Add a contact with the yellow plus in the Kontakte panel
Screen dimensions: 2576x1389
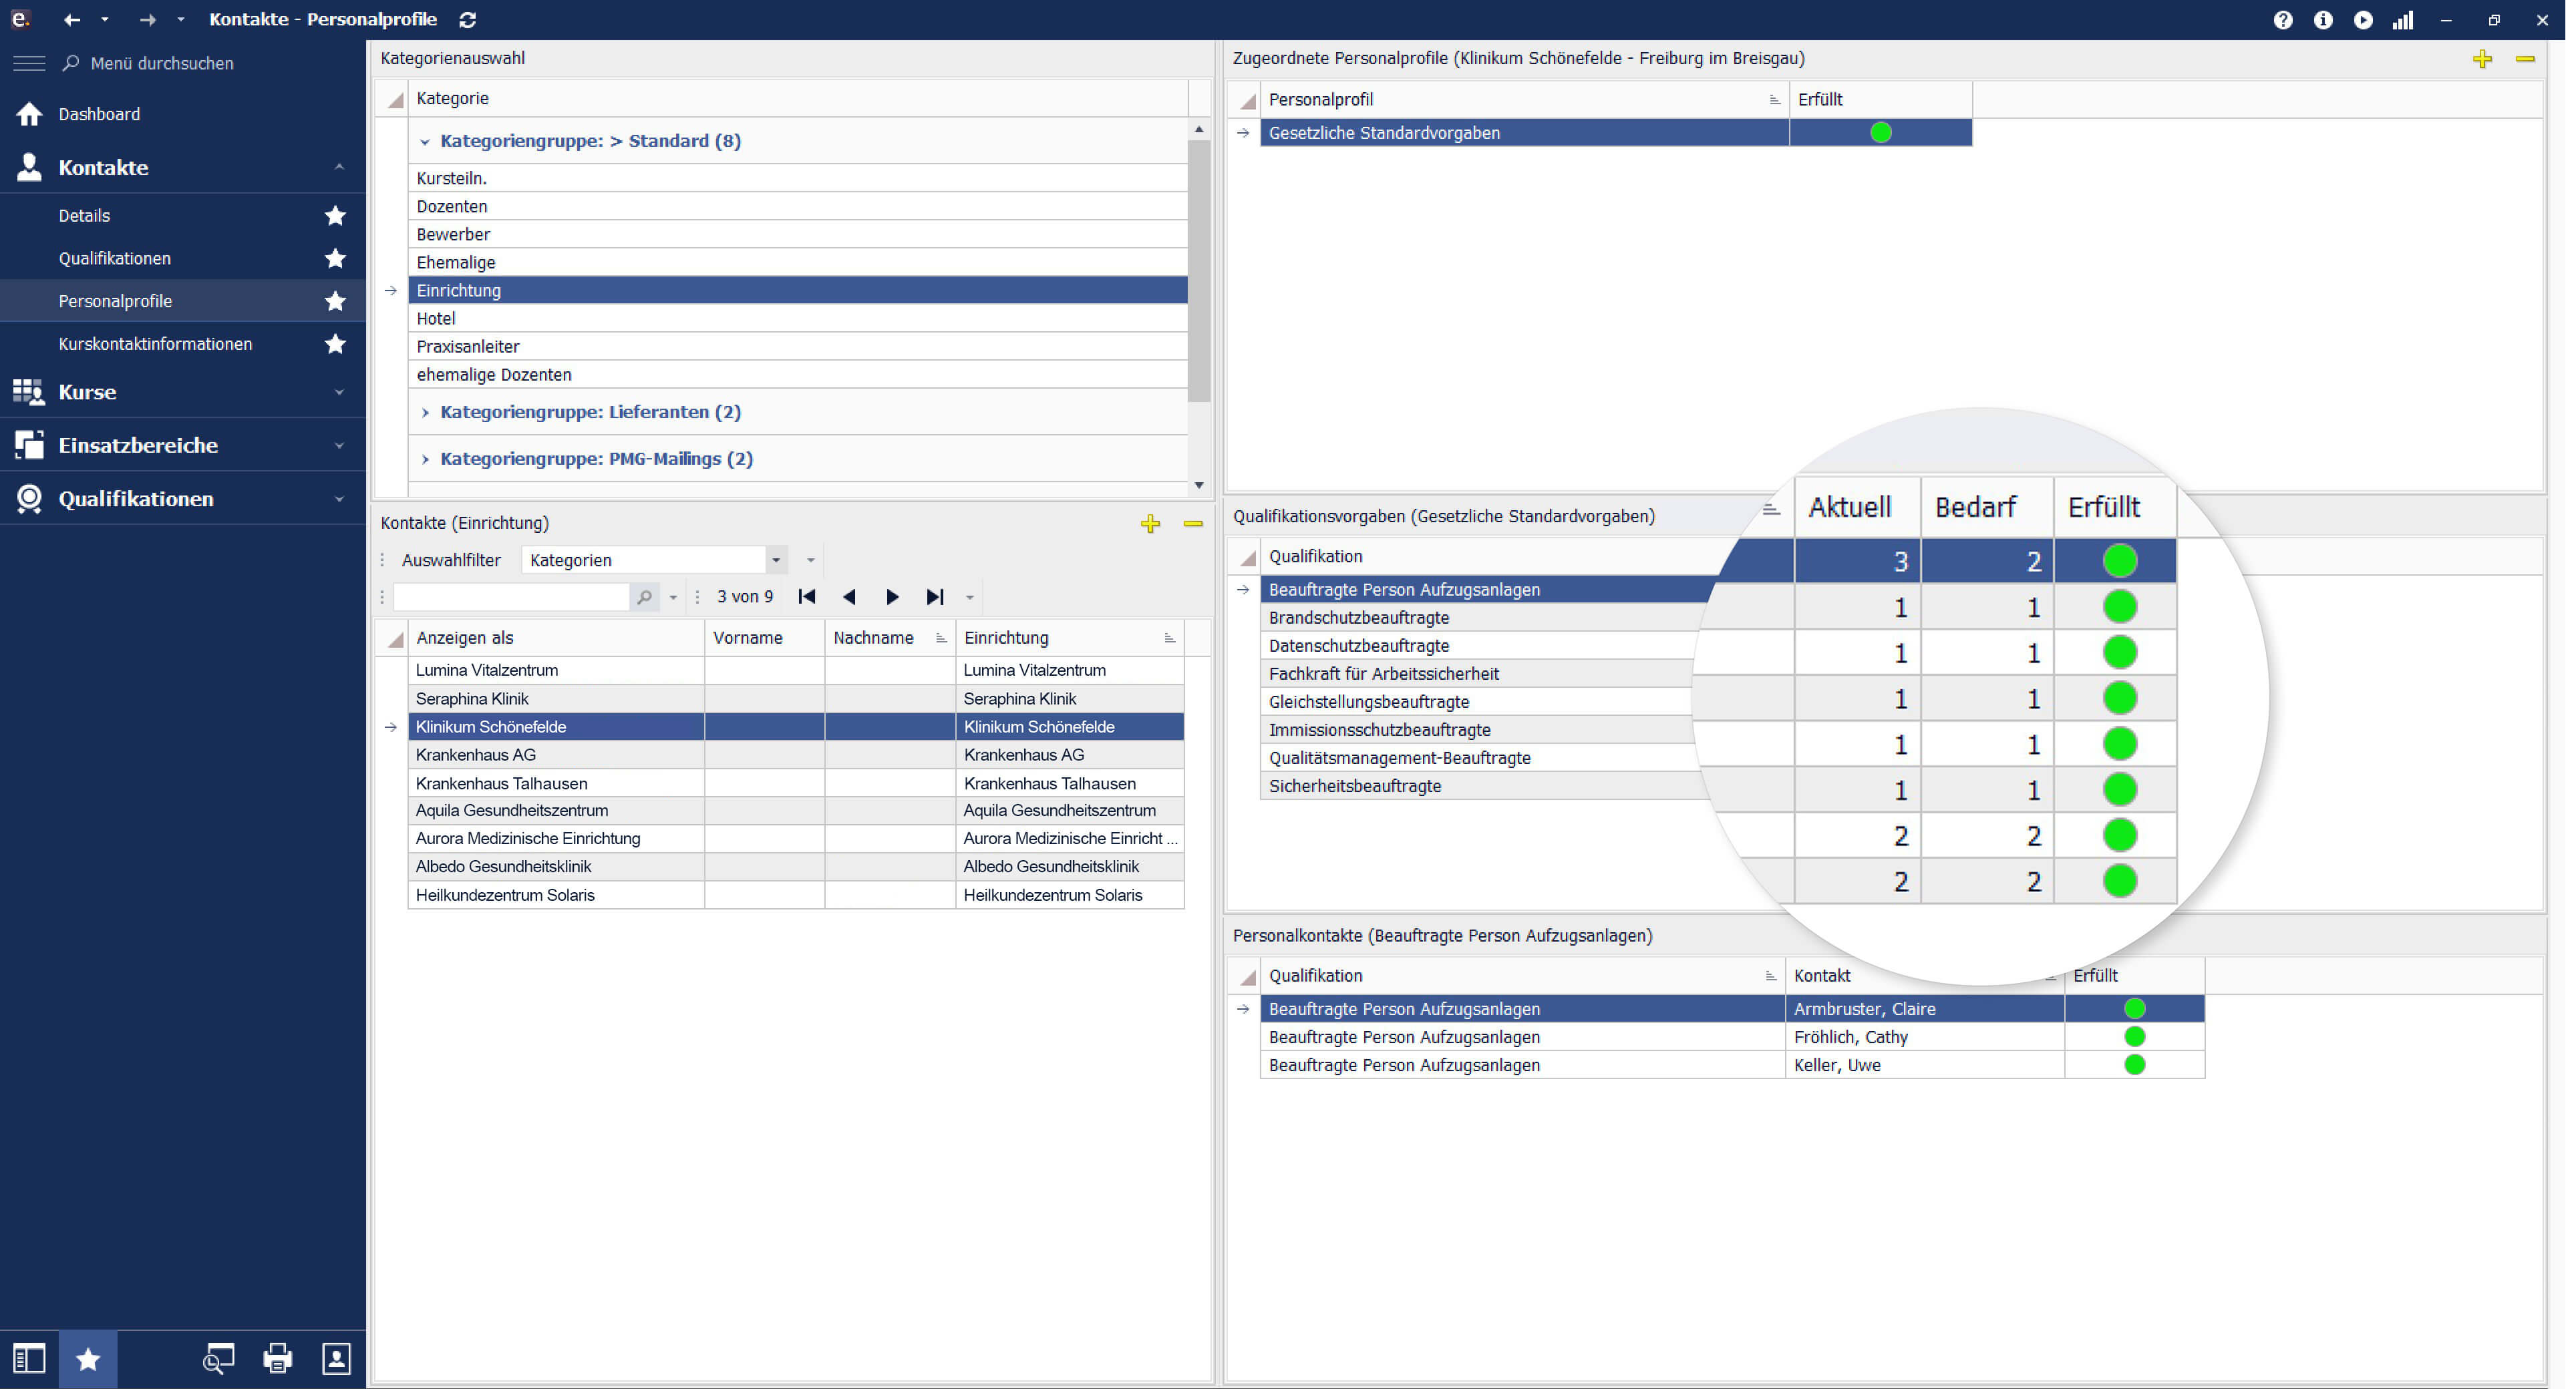tap(1150, 524)
